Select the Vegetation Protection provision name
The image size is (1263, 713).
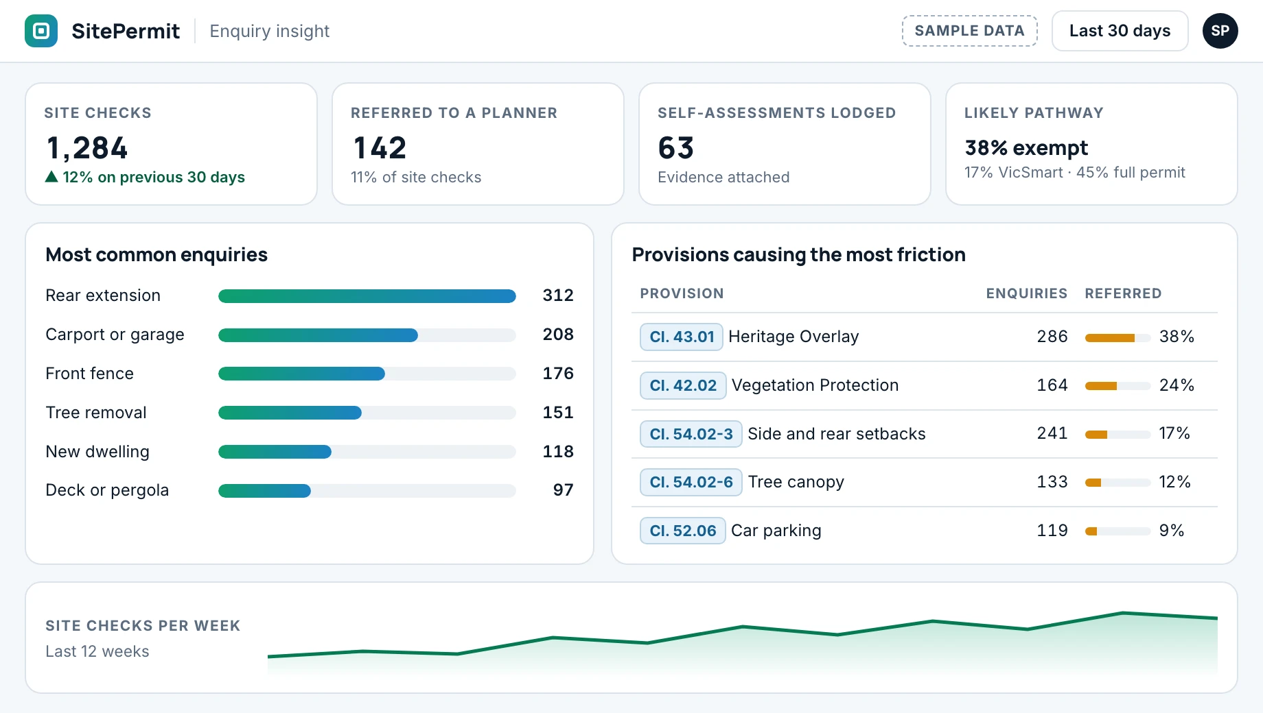[815, 385]
